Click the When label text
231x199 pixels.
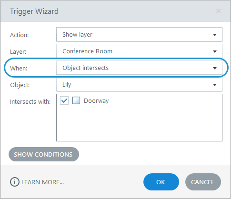(x=19, y=69)
